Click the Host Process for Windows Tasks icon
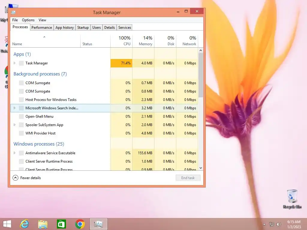The width and height of the screenshot is (307, 230). (21, 100)
